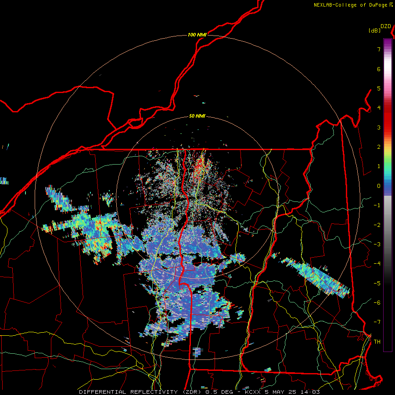This screenshot has width=395, height=395.
Task: Select the "-3" value on the dB scale
Action: (377, 244)
